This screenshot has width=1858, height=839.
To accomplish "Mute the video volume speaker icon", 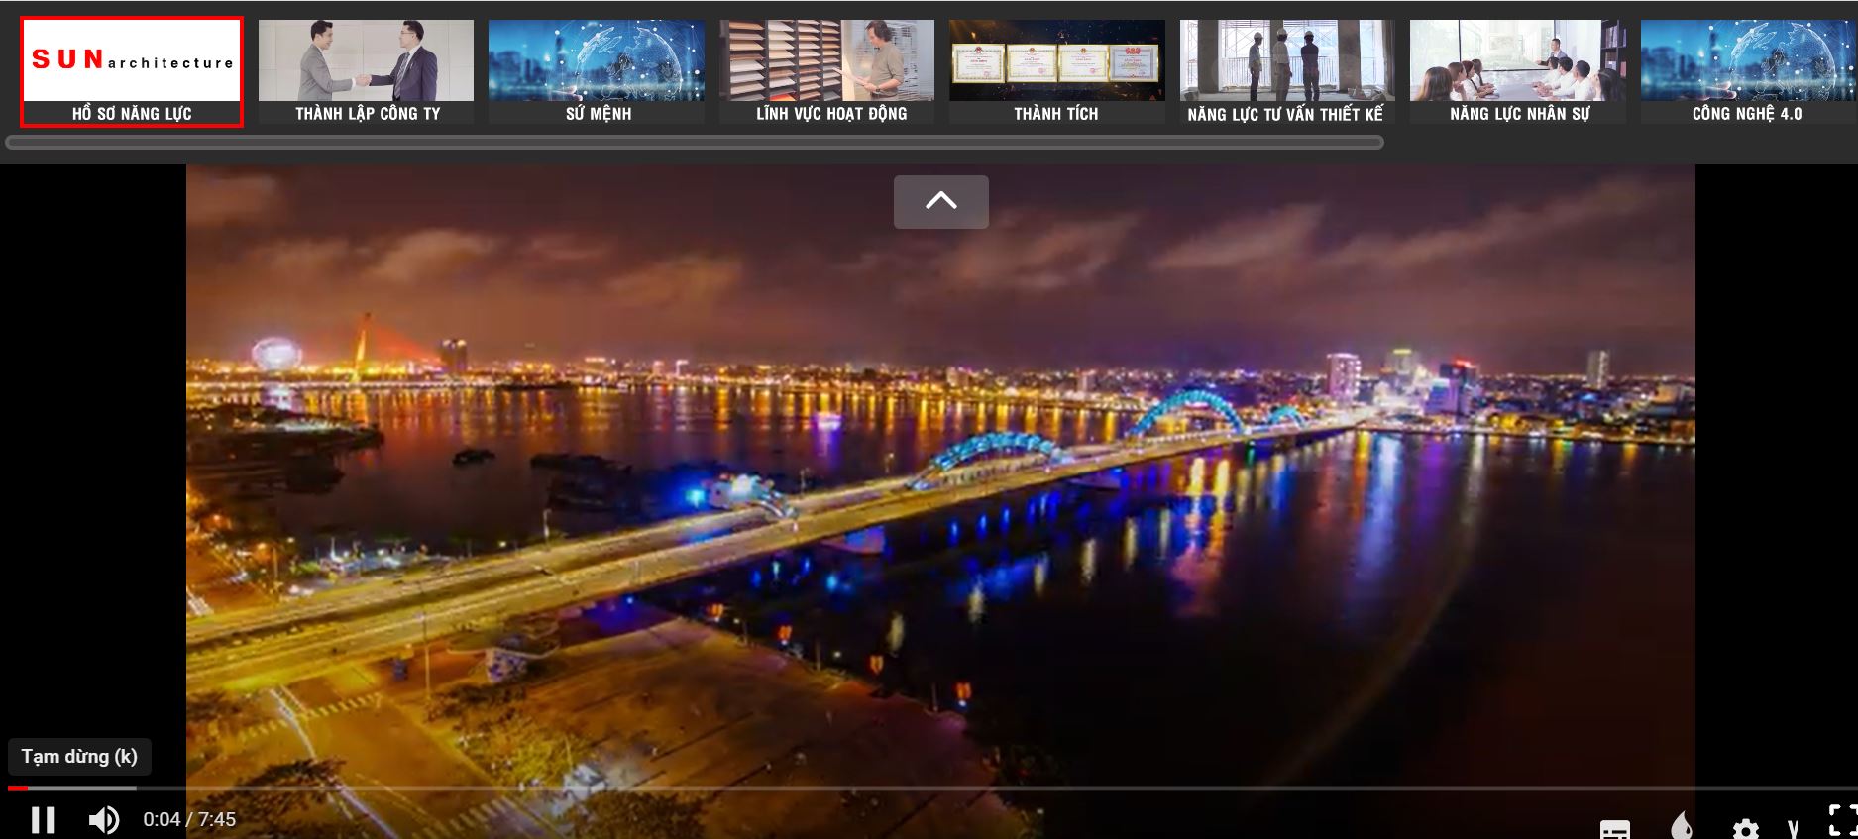I will coord(104,820).
